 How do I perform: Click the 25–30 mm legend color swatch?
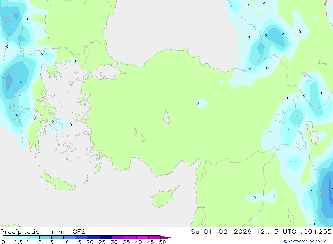click(106, 237)
